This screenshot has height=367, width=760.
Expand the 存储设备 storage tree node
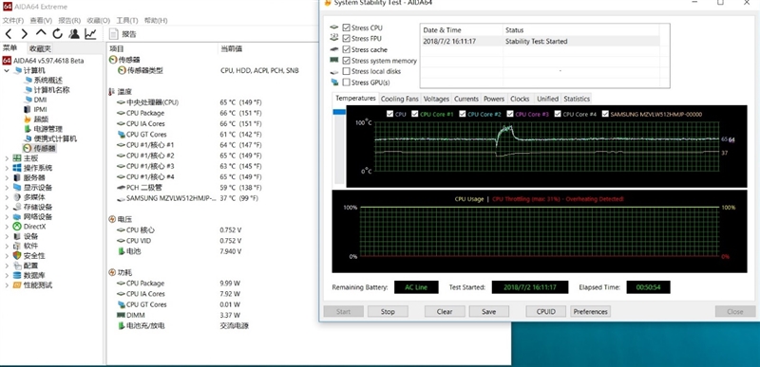(x=7, y=207)
